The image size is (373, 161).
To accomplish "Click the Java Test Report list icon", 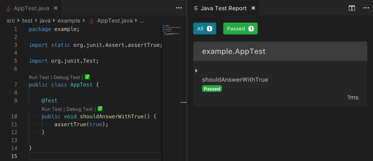I will tap(196, 8).
